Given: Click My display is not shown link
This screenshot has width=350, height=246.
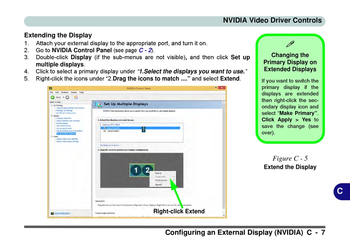Looking at the screenshot, I should (109, 145).
